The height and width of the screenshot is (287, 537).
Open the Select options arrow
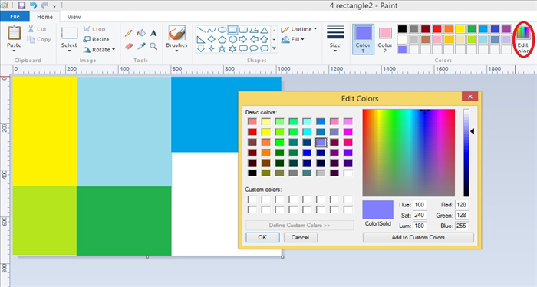click(70, 51)
